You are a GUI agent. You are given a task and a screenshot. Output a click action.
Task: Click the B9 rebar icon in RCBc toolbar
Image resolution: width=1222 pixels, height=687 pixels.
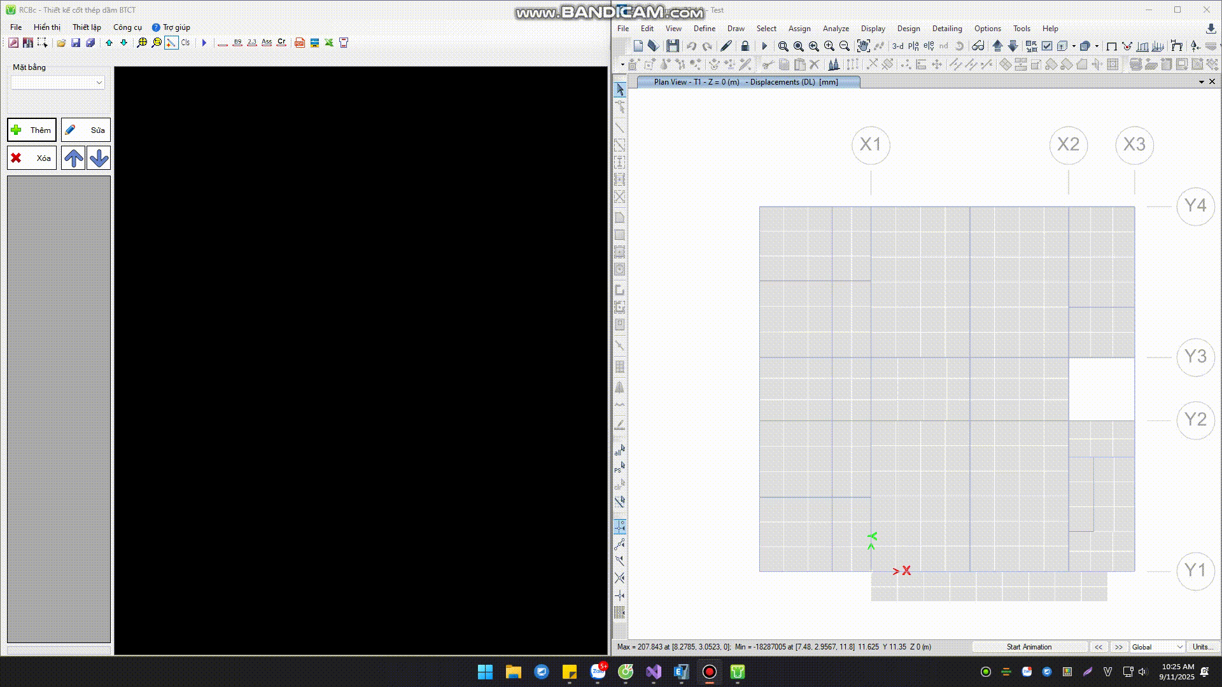point(237,43)
